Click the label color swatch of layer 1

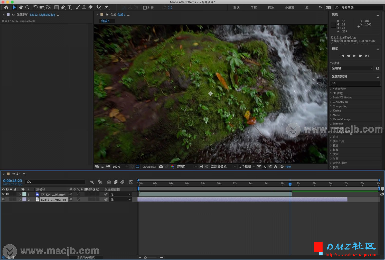click(x=24, y=194)
